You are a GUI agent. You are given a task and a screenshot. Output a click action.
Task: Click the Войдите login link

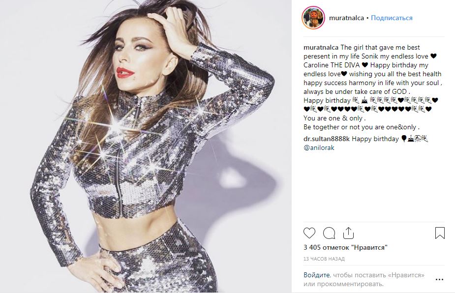tap(317, 275)
